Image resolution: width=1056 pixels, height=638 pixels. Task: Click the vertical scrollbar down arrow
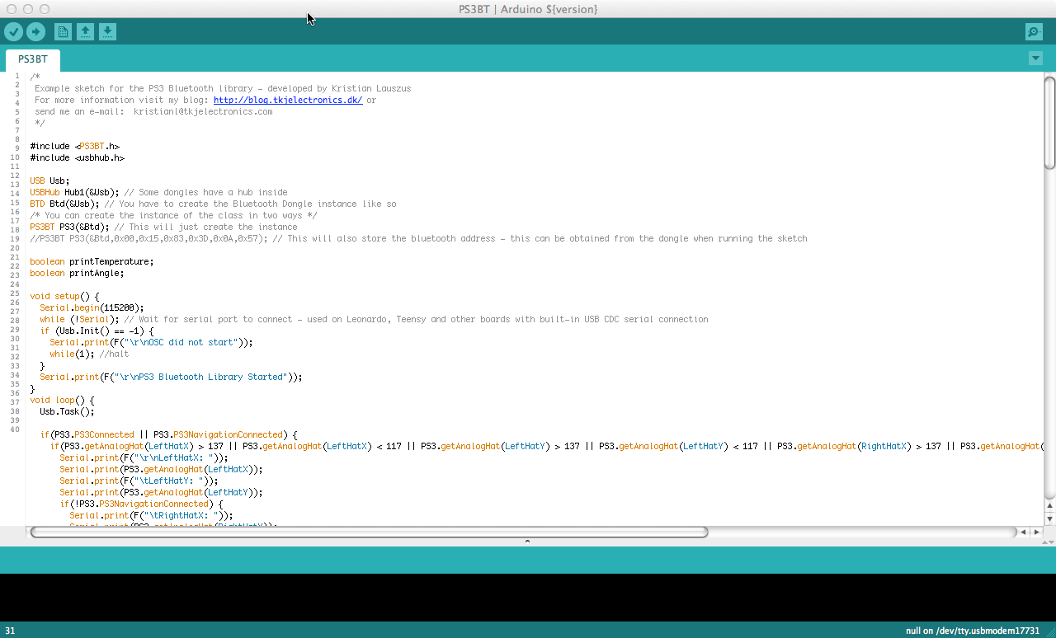click(1049, 518)
